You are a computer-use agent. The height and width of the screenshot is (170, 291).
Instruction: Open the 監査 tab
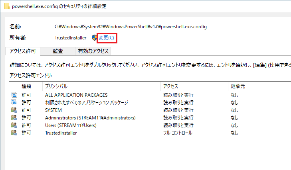58,51
